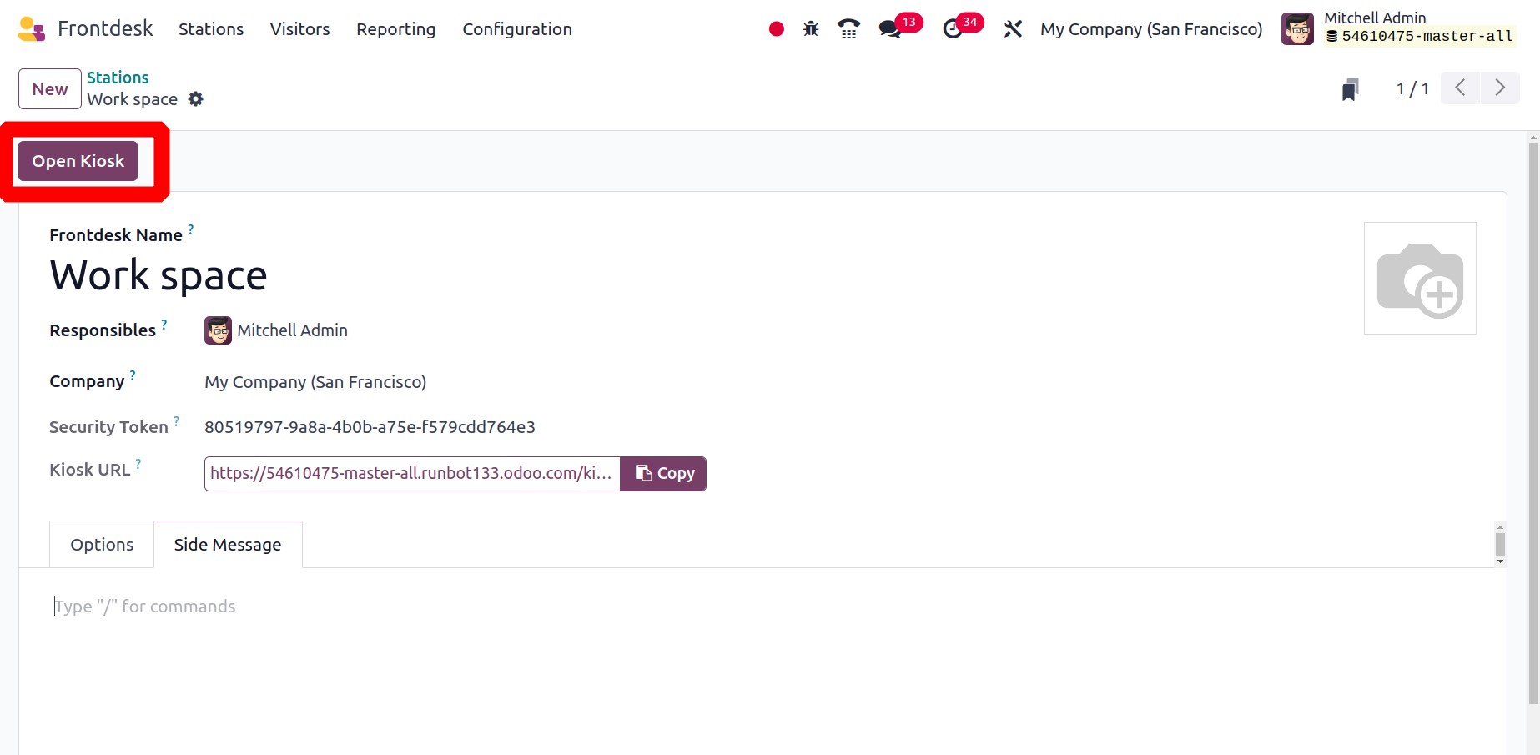Click into the Side Message editor

point(762,607)
